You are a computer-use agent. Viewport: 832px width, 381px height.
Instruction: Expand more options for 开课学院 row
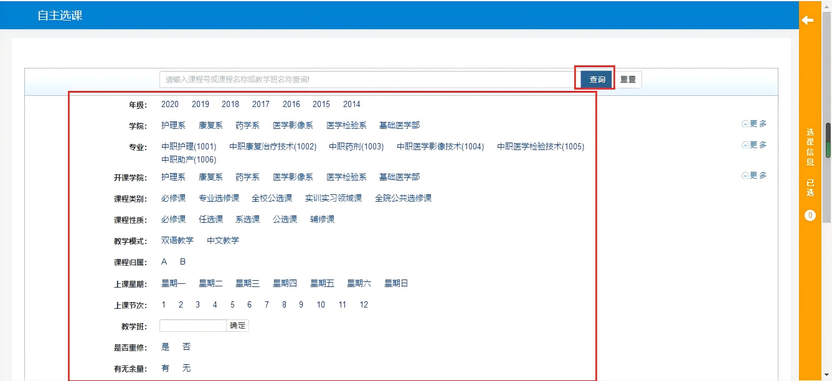tap(754, 176)
